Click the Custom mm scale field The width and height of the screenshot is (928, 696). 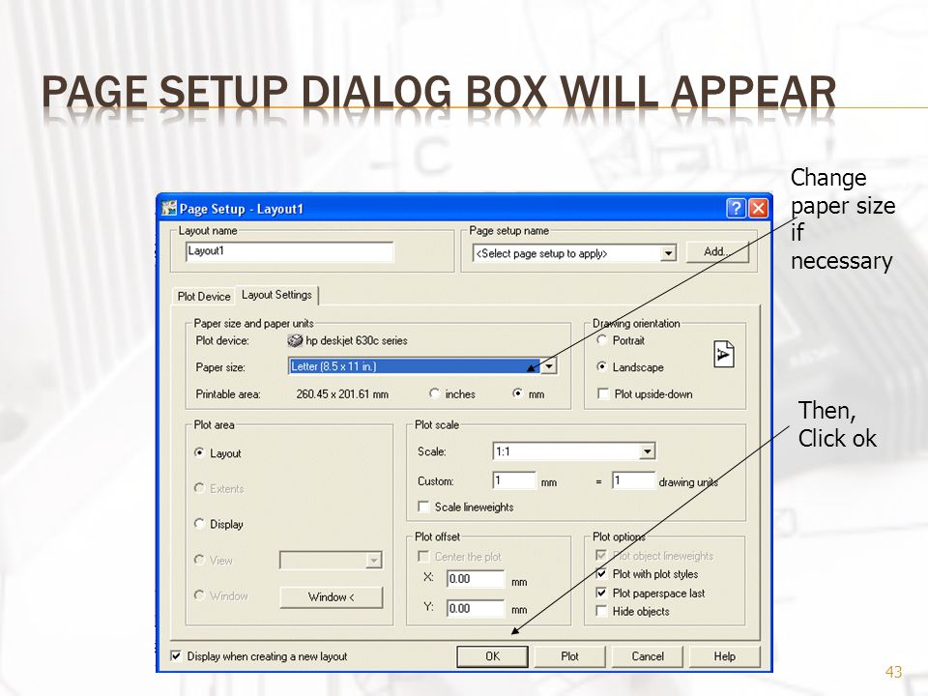tap(514, 480)
